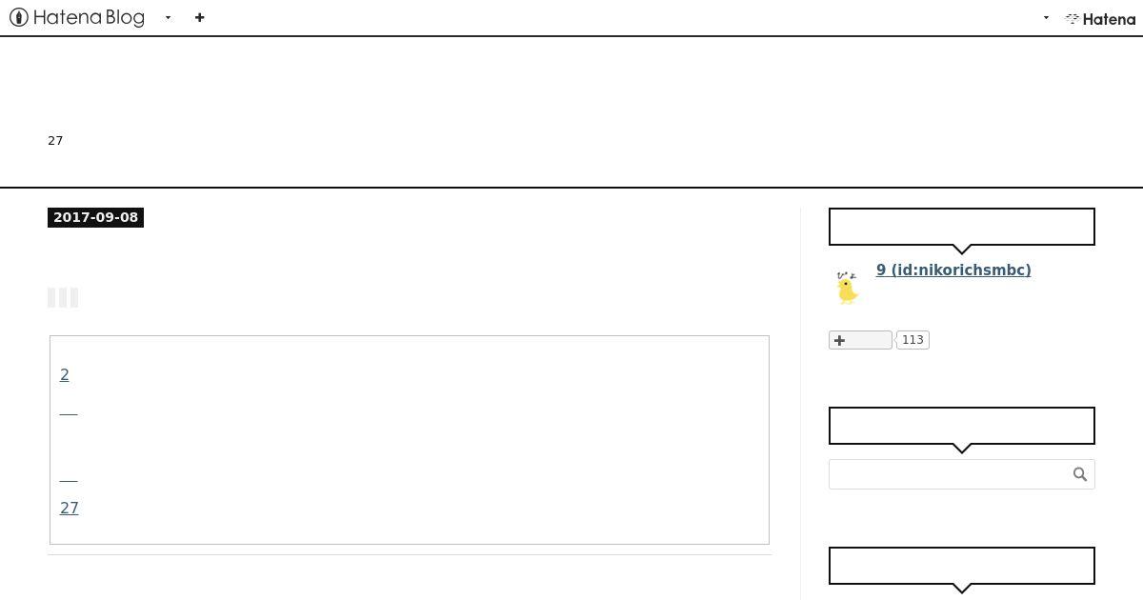
Task: Click the plus subscribe button
Action: click(x=860, y=340)
